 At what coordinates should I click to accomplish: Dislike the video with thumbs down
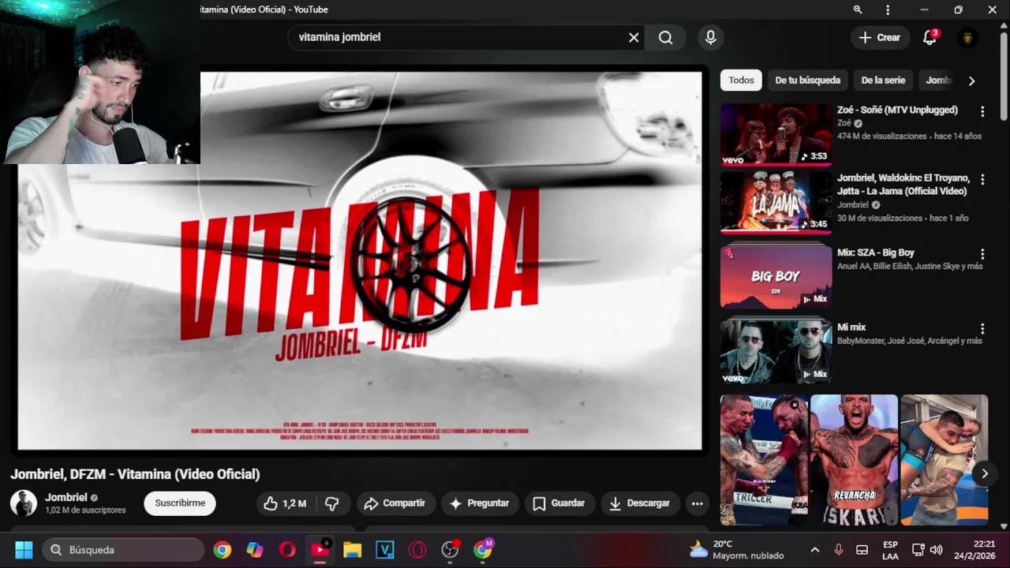pos(332,503)
